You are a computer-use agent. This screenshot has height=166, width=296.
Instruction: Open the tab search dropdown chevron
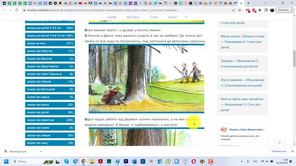pyautogui.click(x=265, y=3)
